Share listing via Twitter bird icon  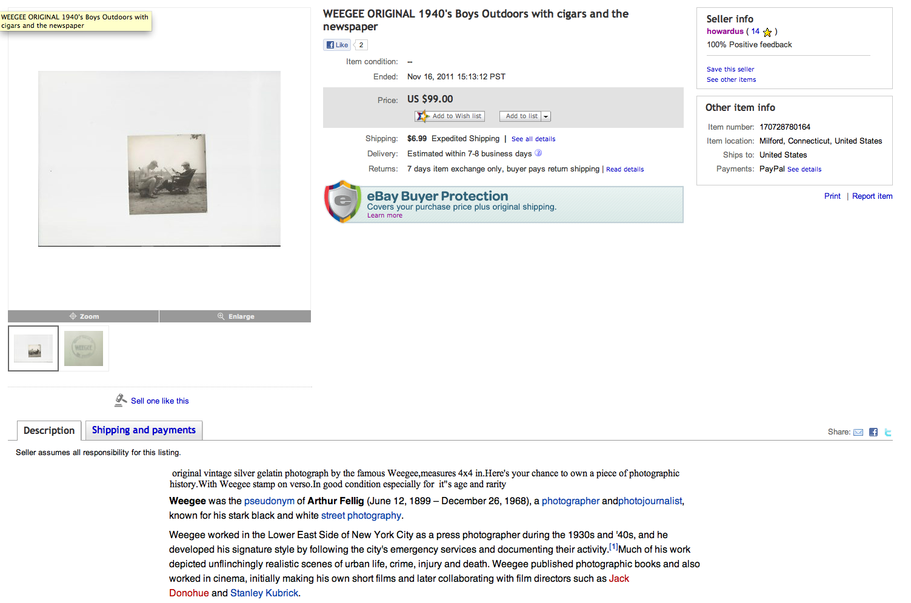tap(888, 432)
